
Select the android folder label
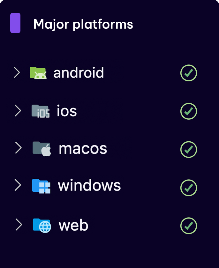pos(79,73)
